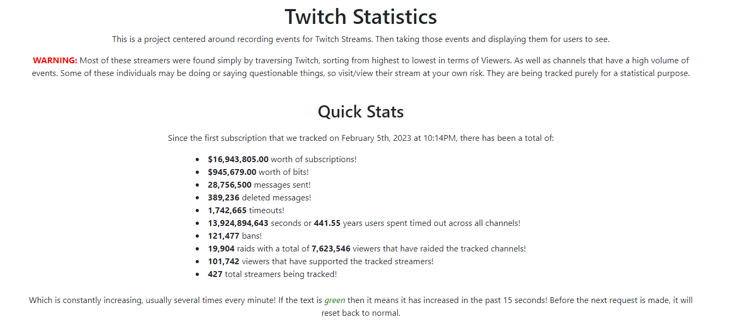Click the "total streamers being tracked!" text
729x328 pixels.
[x=281, y=274]
